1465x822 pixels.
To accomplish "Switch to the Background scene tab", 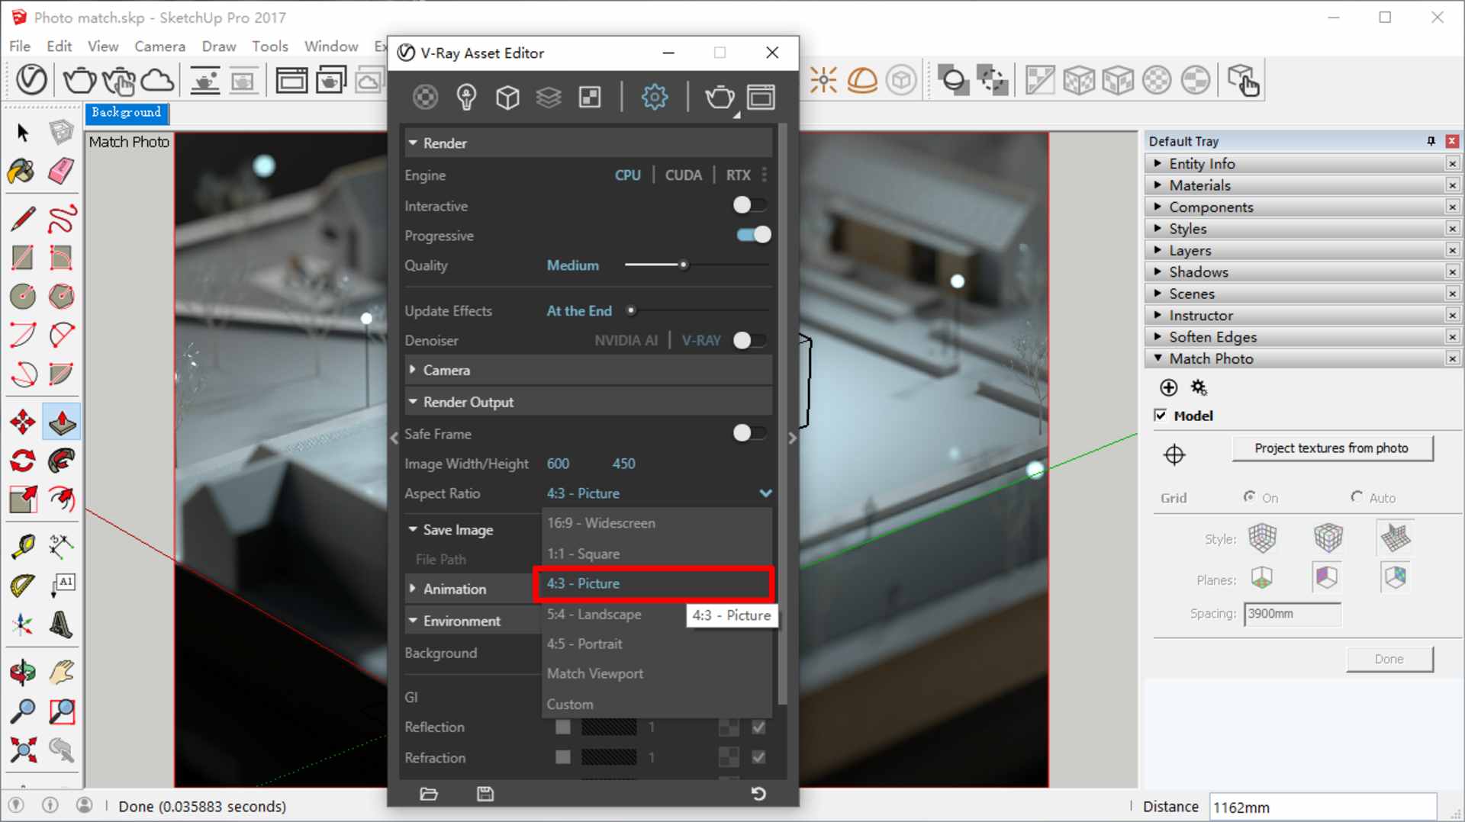I will click(x=126, y=114).
